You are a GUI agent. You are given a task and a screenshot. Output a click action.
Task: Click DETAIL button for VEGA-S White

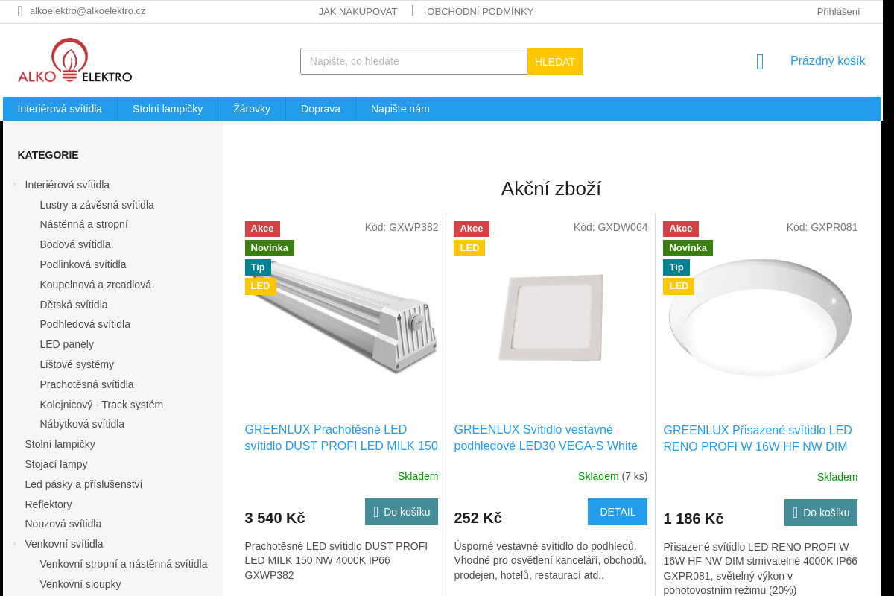618,512
